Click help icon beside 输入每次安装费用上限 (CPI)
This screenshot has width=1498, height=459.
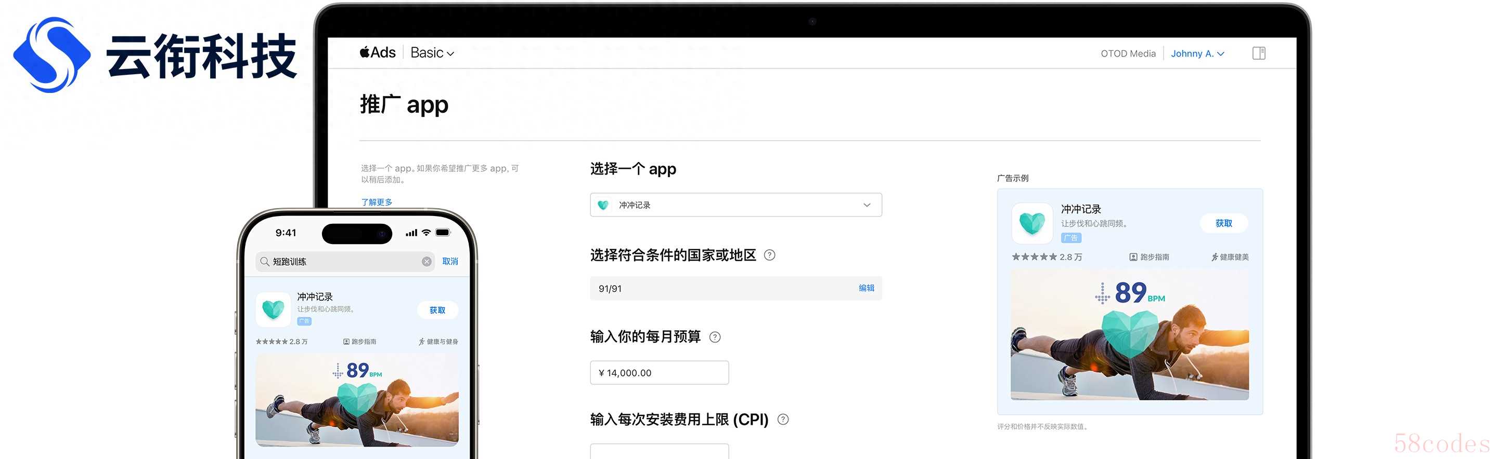(x=783, y=419)
